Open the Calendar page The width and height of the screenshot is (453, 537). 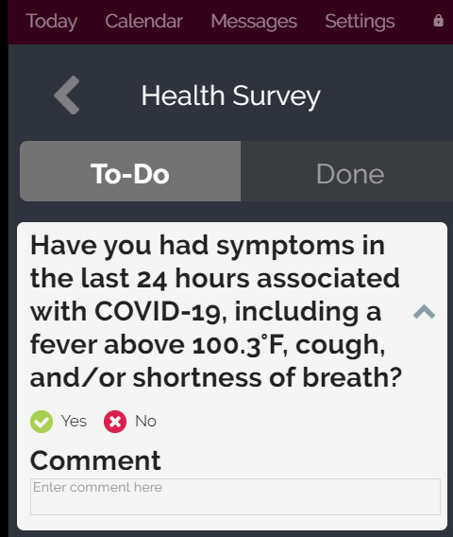click(144, 21)
